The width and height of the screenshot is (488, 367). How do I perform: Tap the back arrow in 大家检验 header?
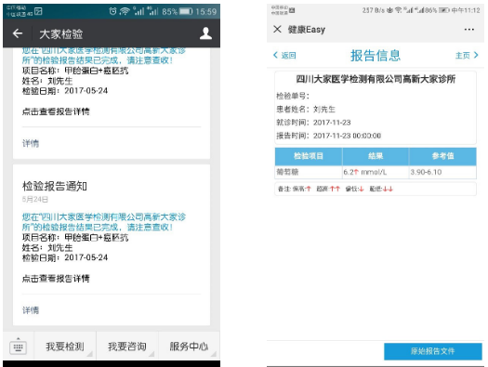click(18, 33)
